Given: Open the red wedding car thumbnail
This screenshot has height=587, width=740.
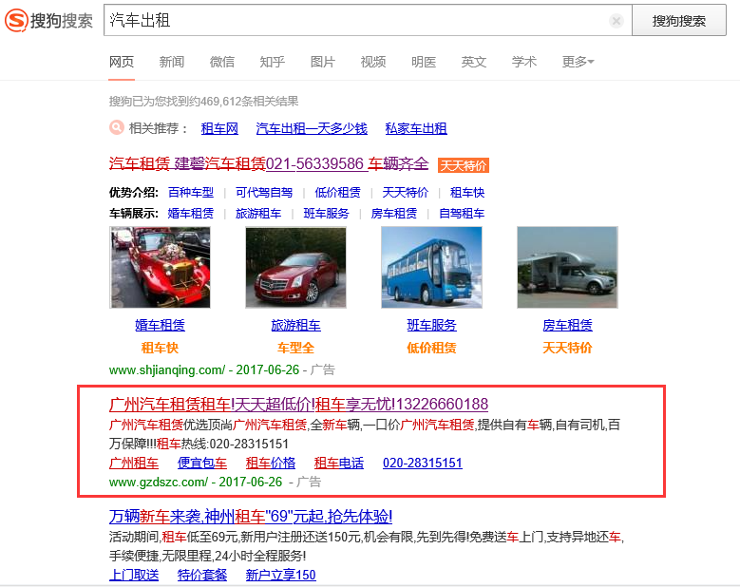Looking at the screenshot, I should pos(160,268).
